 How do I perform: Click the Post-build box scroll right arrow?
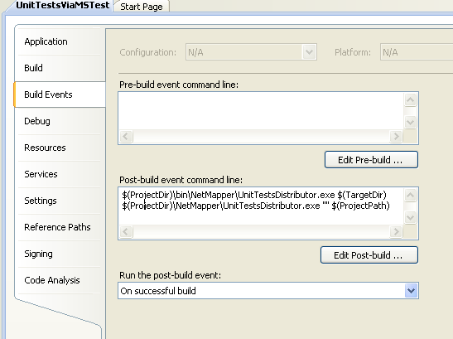click(396, 232)
